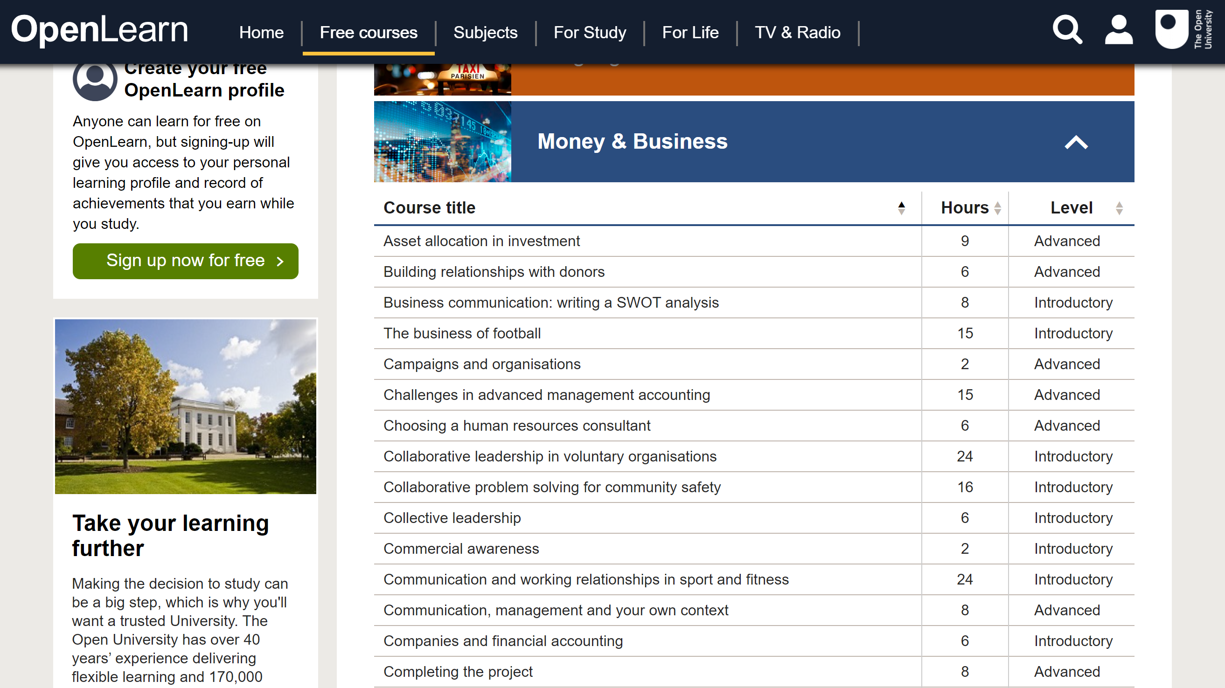Open Challenges in advanced management accounting course
Screen dimensions: 1225x688
coord(547,395)
